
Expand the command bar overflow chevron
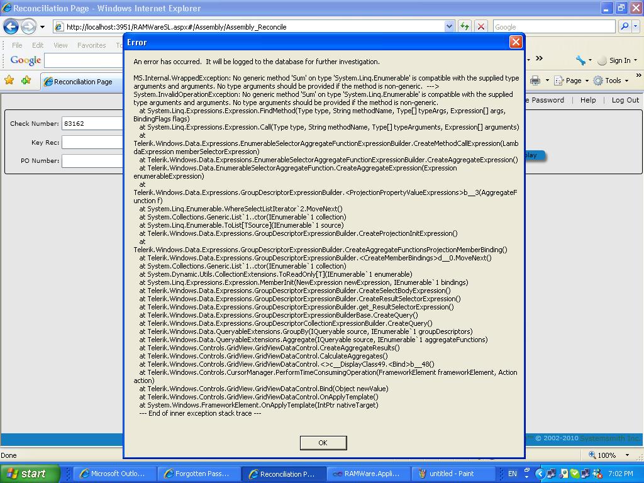tap(639, 75)
